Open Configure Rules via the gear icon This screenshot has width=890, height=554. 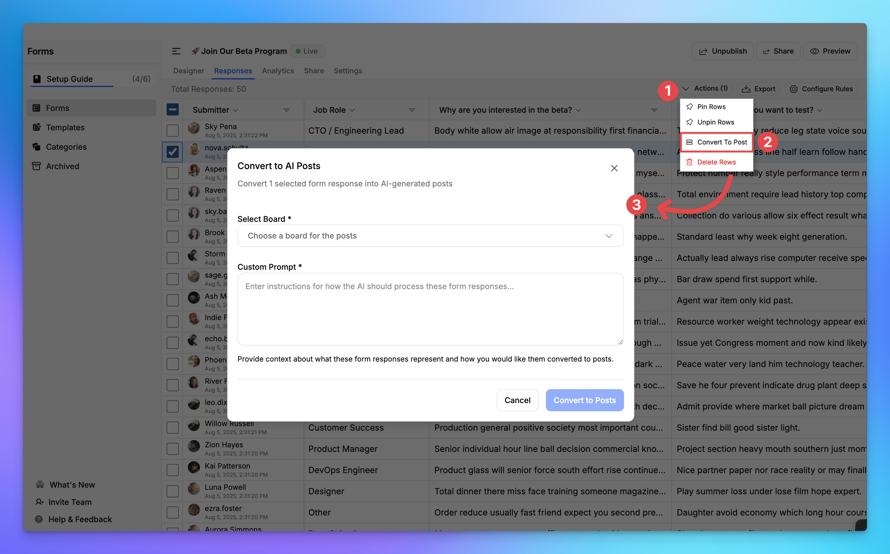pos(793,89)
